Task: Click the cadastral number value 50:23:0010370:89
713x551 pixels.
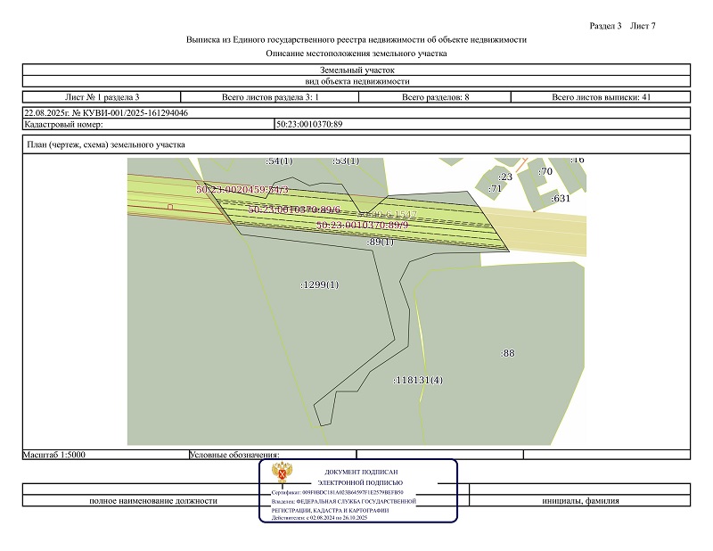Action: coord(310,124)
